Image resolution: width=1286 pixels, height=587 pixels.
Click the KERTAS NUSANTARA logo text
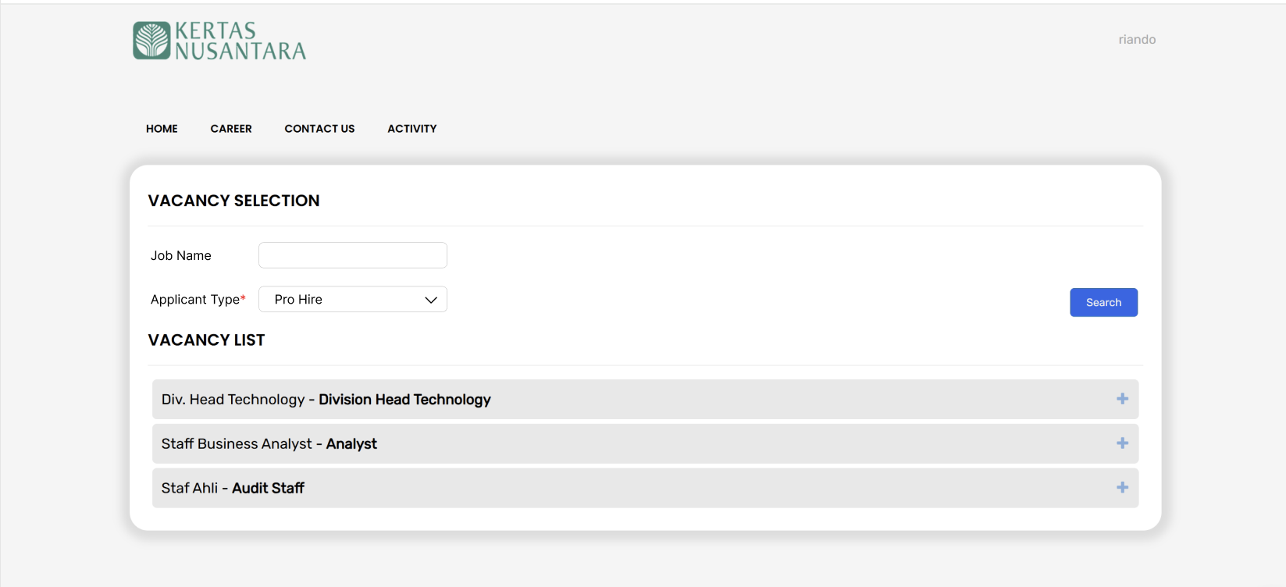pos(240,41)
